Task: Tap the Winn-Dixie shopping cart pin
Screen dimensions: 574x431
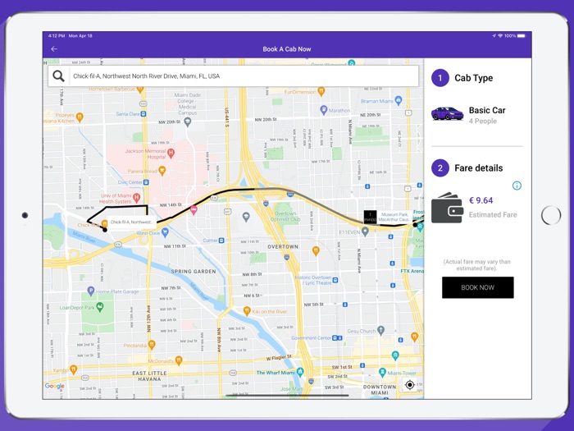Action: point(165,232)
